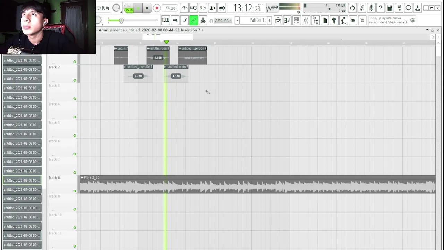Arm the red record button

(x=157, y=8)
